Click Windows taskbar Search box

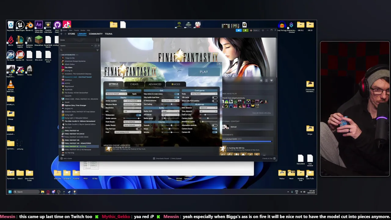click(x=26, y=192)
